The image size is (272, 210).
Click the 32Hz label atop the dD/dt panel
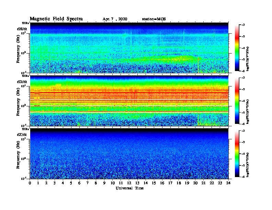click(25, 76)
